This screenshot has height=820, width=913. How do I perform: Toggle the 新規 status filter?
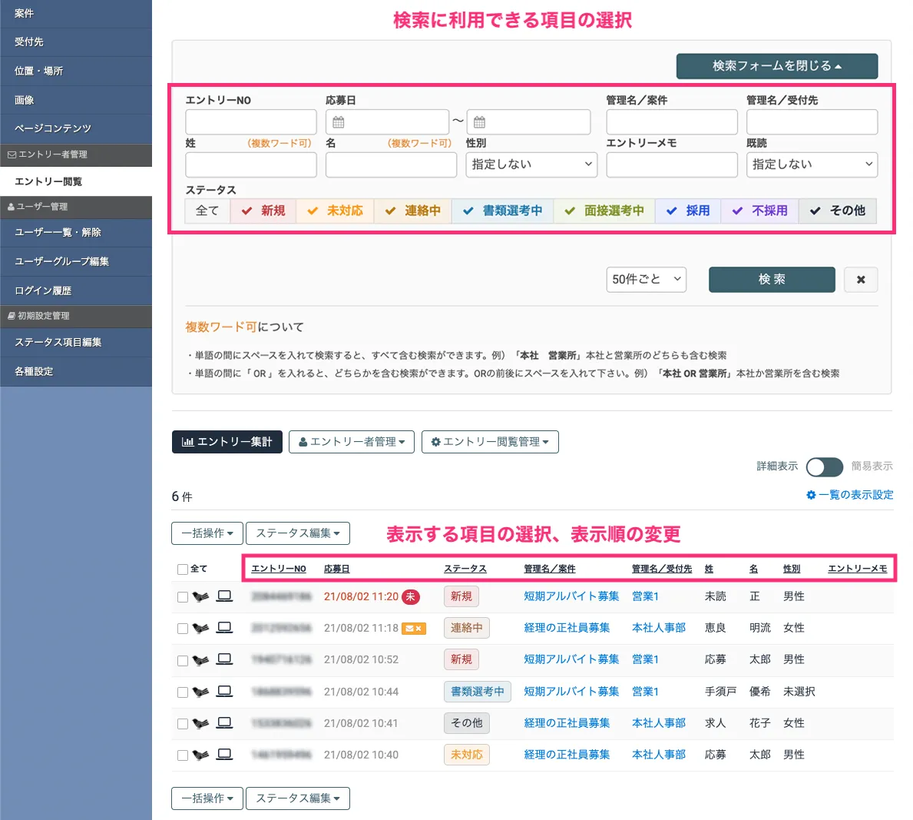(263, 211)
